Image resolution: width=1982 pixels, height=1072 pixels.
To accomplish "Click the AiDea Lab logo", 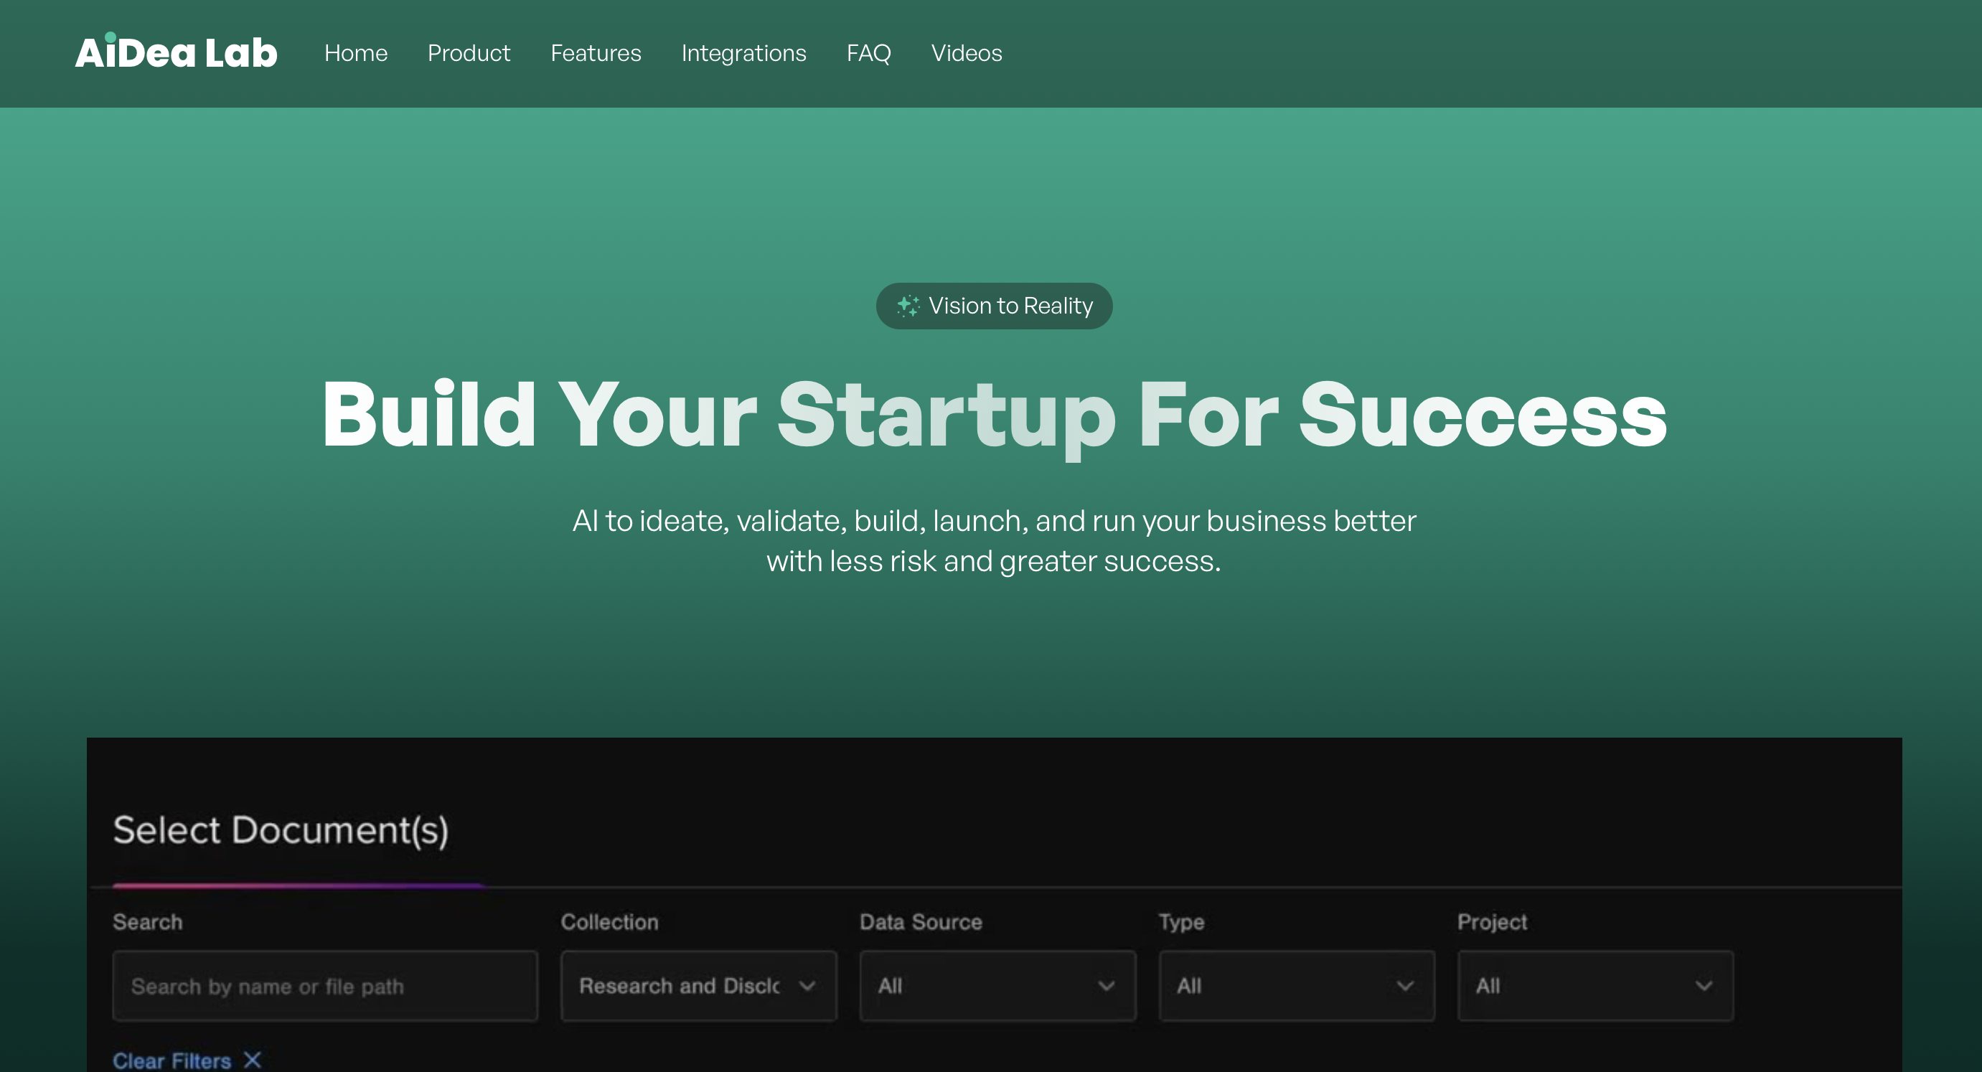I will (175, 51).
